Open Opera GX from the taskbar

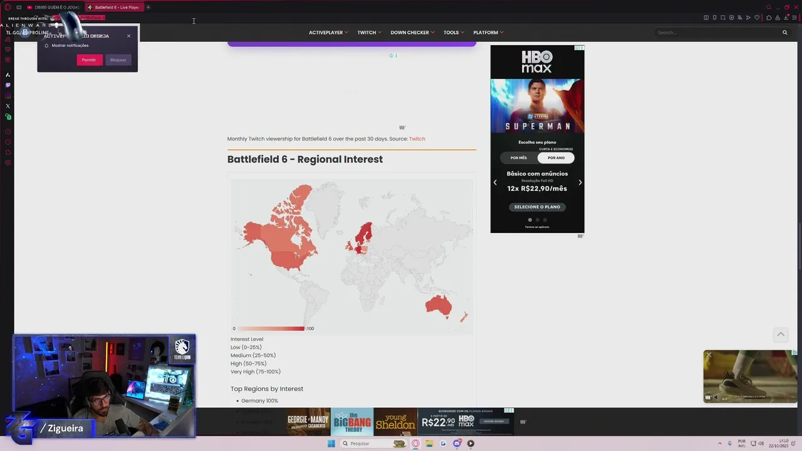(415, 443)
